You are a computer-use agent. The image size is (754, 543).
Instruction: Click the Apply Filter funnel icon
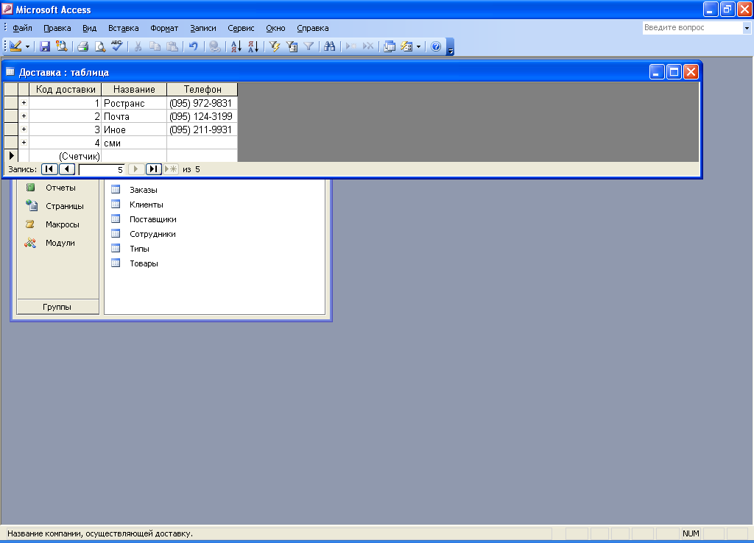pos(309,46)
